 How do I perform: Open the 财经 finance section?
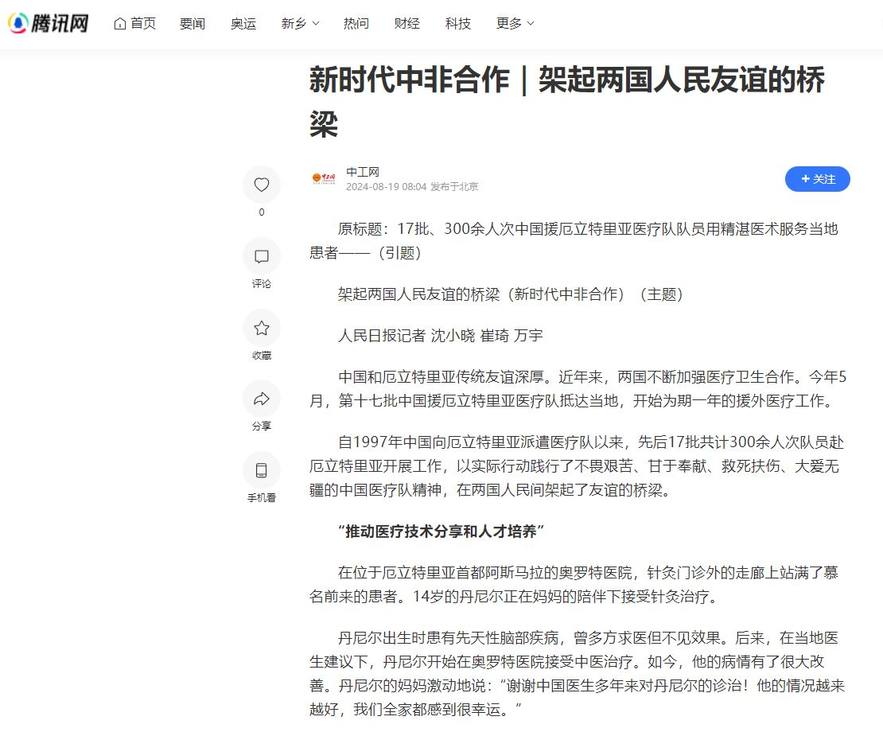[407, 24]
